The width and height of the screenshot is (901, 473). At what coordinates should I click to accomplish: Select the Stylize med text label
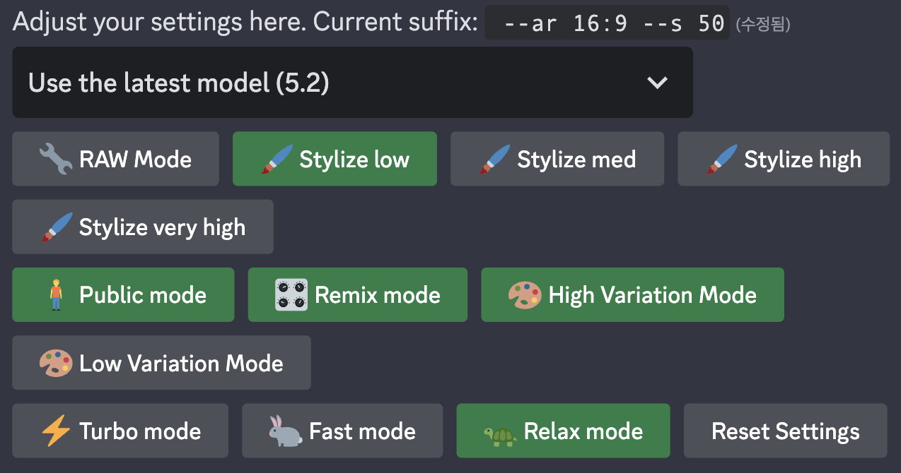[576, 160]
